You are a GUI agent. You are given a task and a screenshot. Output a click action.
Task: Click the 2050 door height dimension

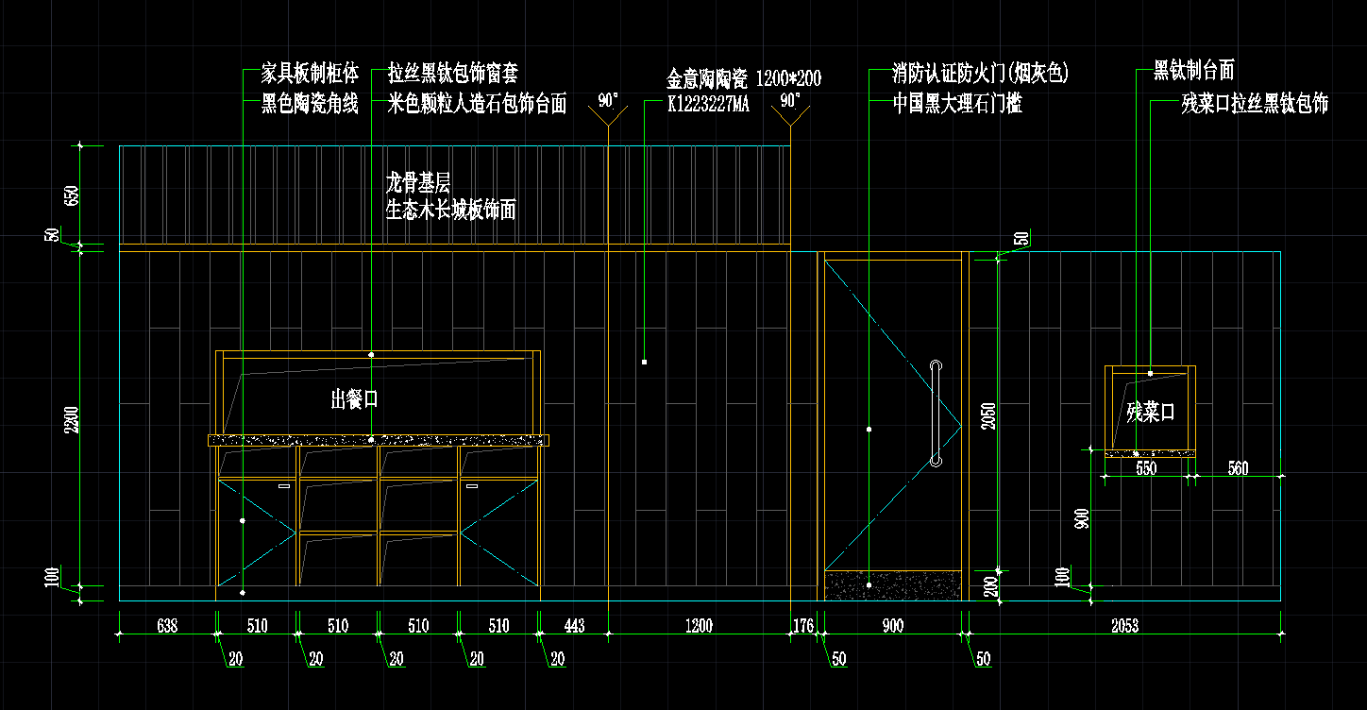pos(989,414)
